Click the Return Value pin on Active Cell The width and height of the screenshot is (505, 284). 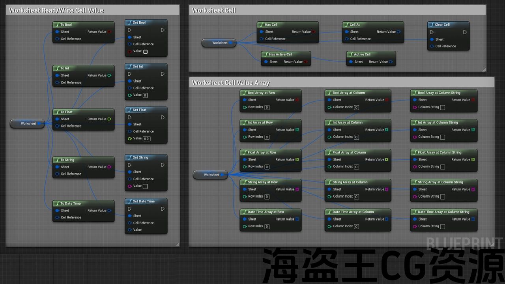click(391, 62)
